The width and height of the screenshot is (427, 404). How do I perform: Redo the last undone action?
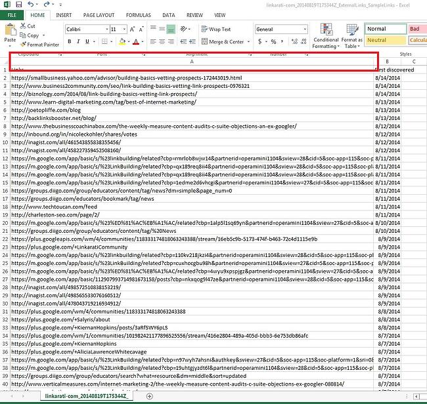pos(47,5)
